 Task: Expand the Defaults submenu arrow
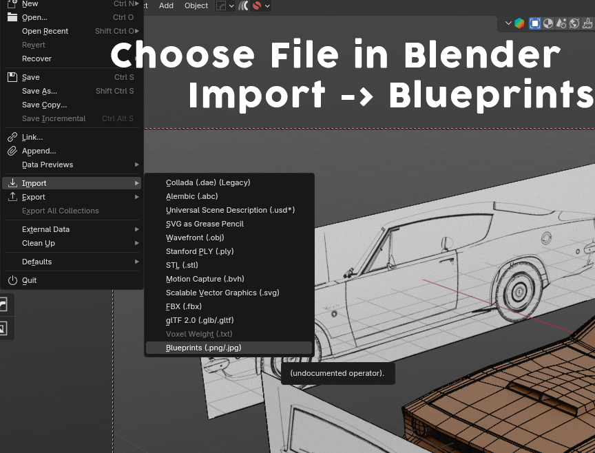coord(136,262)
